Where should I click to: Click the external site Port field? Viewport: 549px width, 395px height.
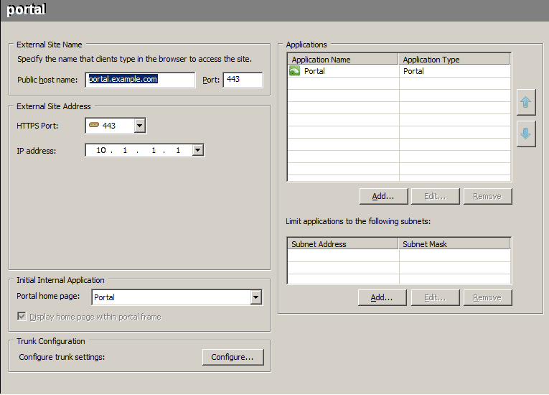pyautogui.click(x=243, y=80)
